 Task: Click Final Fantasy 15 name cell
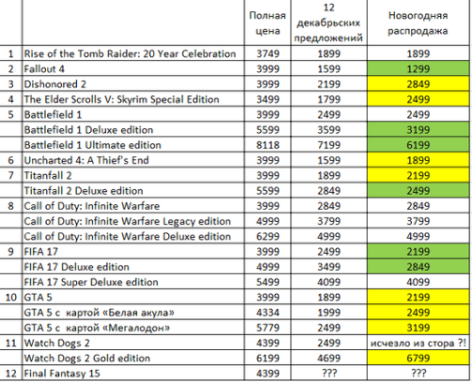pos(133,374)
